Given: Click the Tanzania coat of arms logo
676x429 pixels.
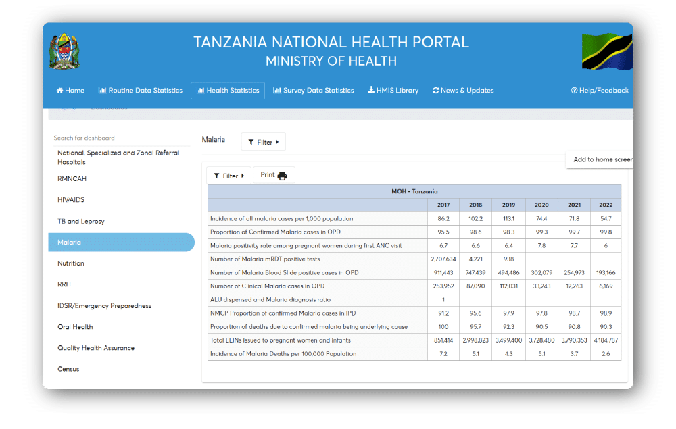Looking at the screenshot, I should tap(64, 51).
